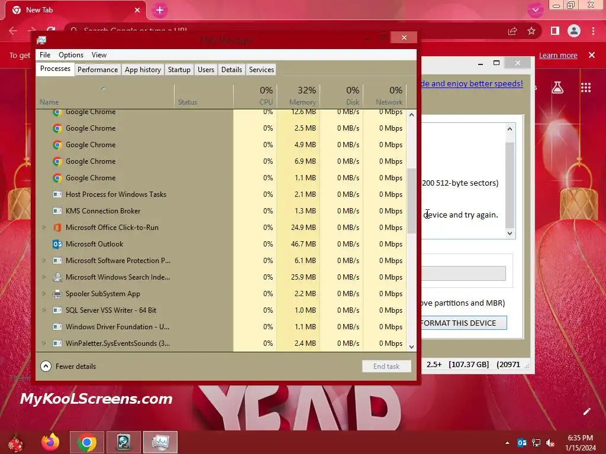Open a new Chrome tab with plus button
Viewport: 606px width, 454px height.
[x=160, y=11]
